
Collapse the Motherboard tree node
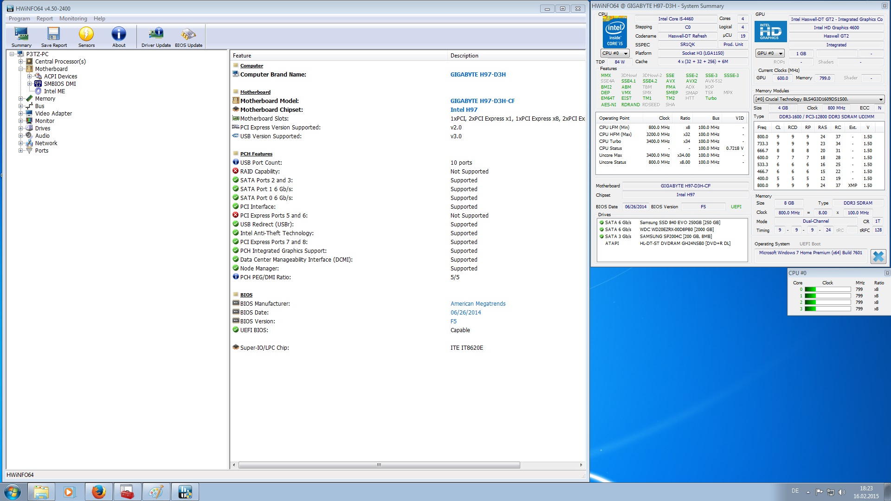pos(20,69)
